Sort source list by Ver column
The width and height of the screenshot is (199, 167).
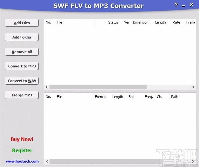point(126,22)
